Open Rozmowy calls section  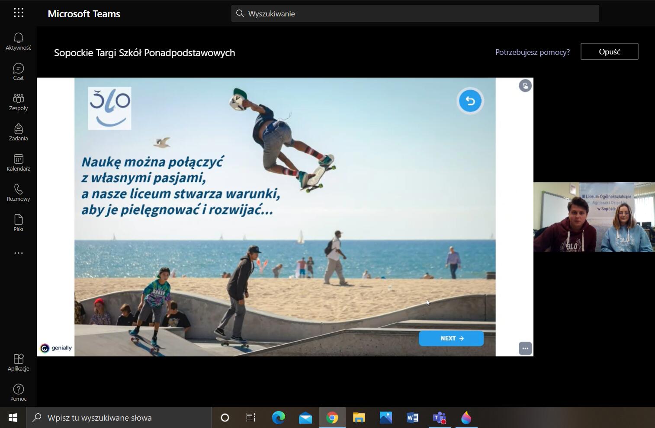(x=19, y=193)
